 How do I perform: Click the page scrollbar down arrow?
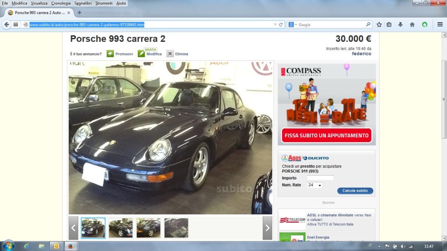444,238
